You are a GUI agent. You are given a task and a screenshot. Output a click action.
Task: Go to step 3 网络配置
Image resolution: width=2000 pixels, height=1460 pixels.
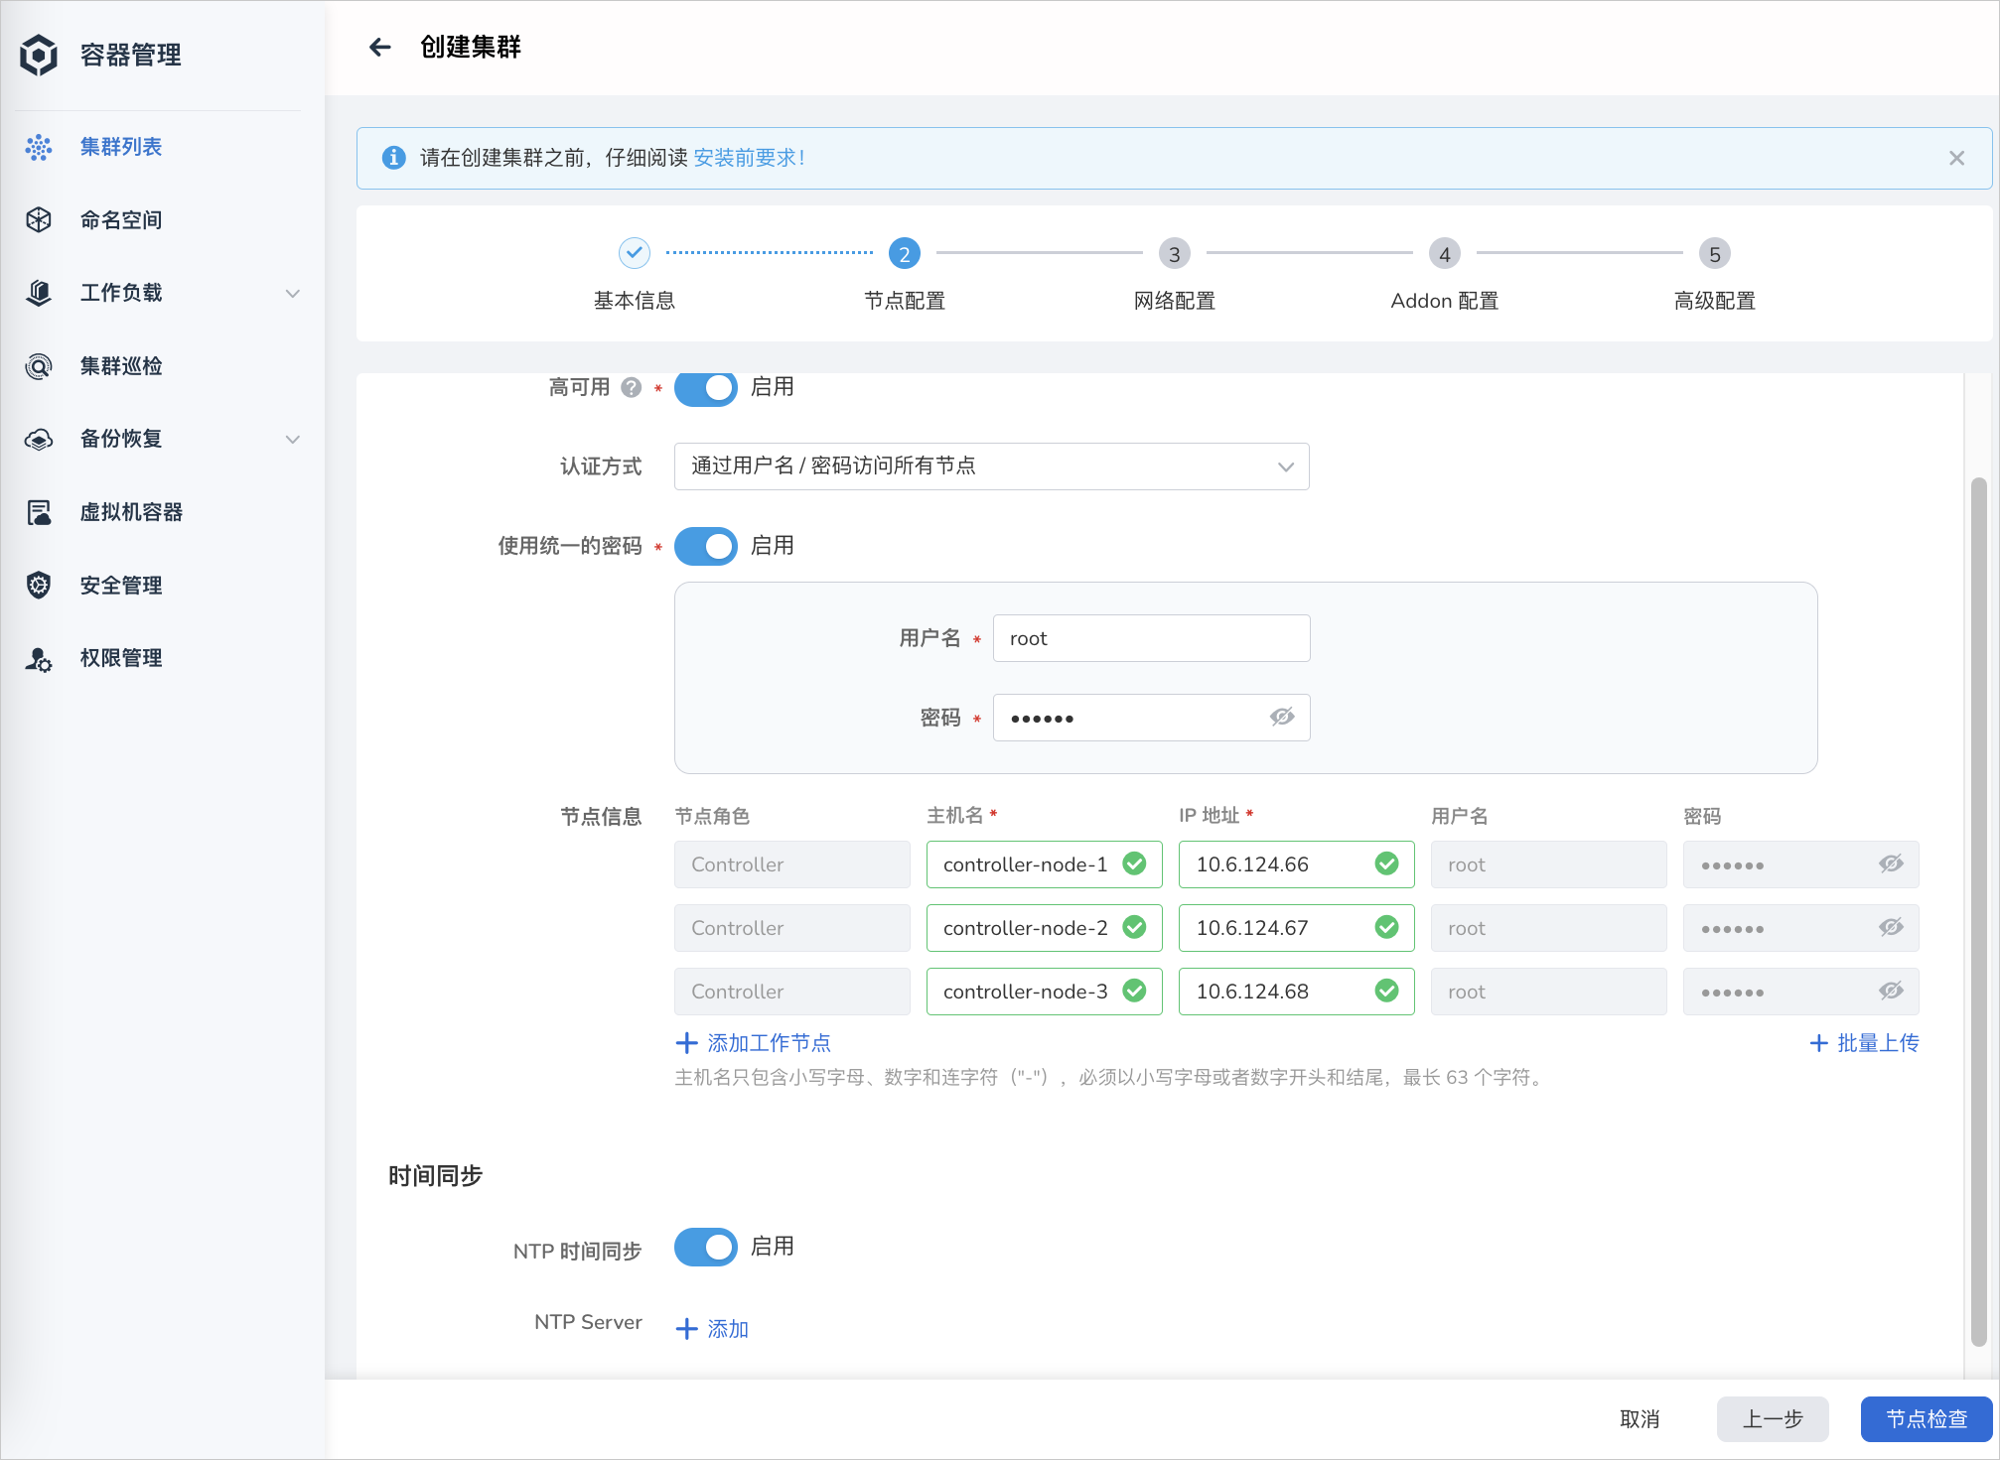coord(1175,253)
